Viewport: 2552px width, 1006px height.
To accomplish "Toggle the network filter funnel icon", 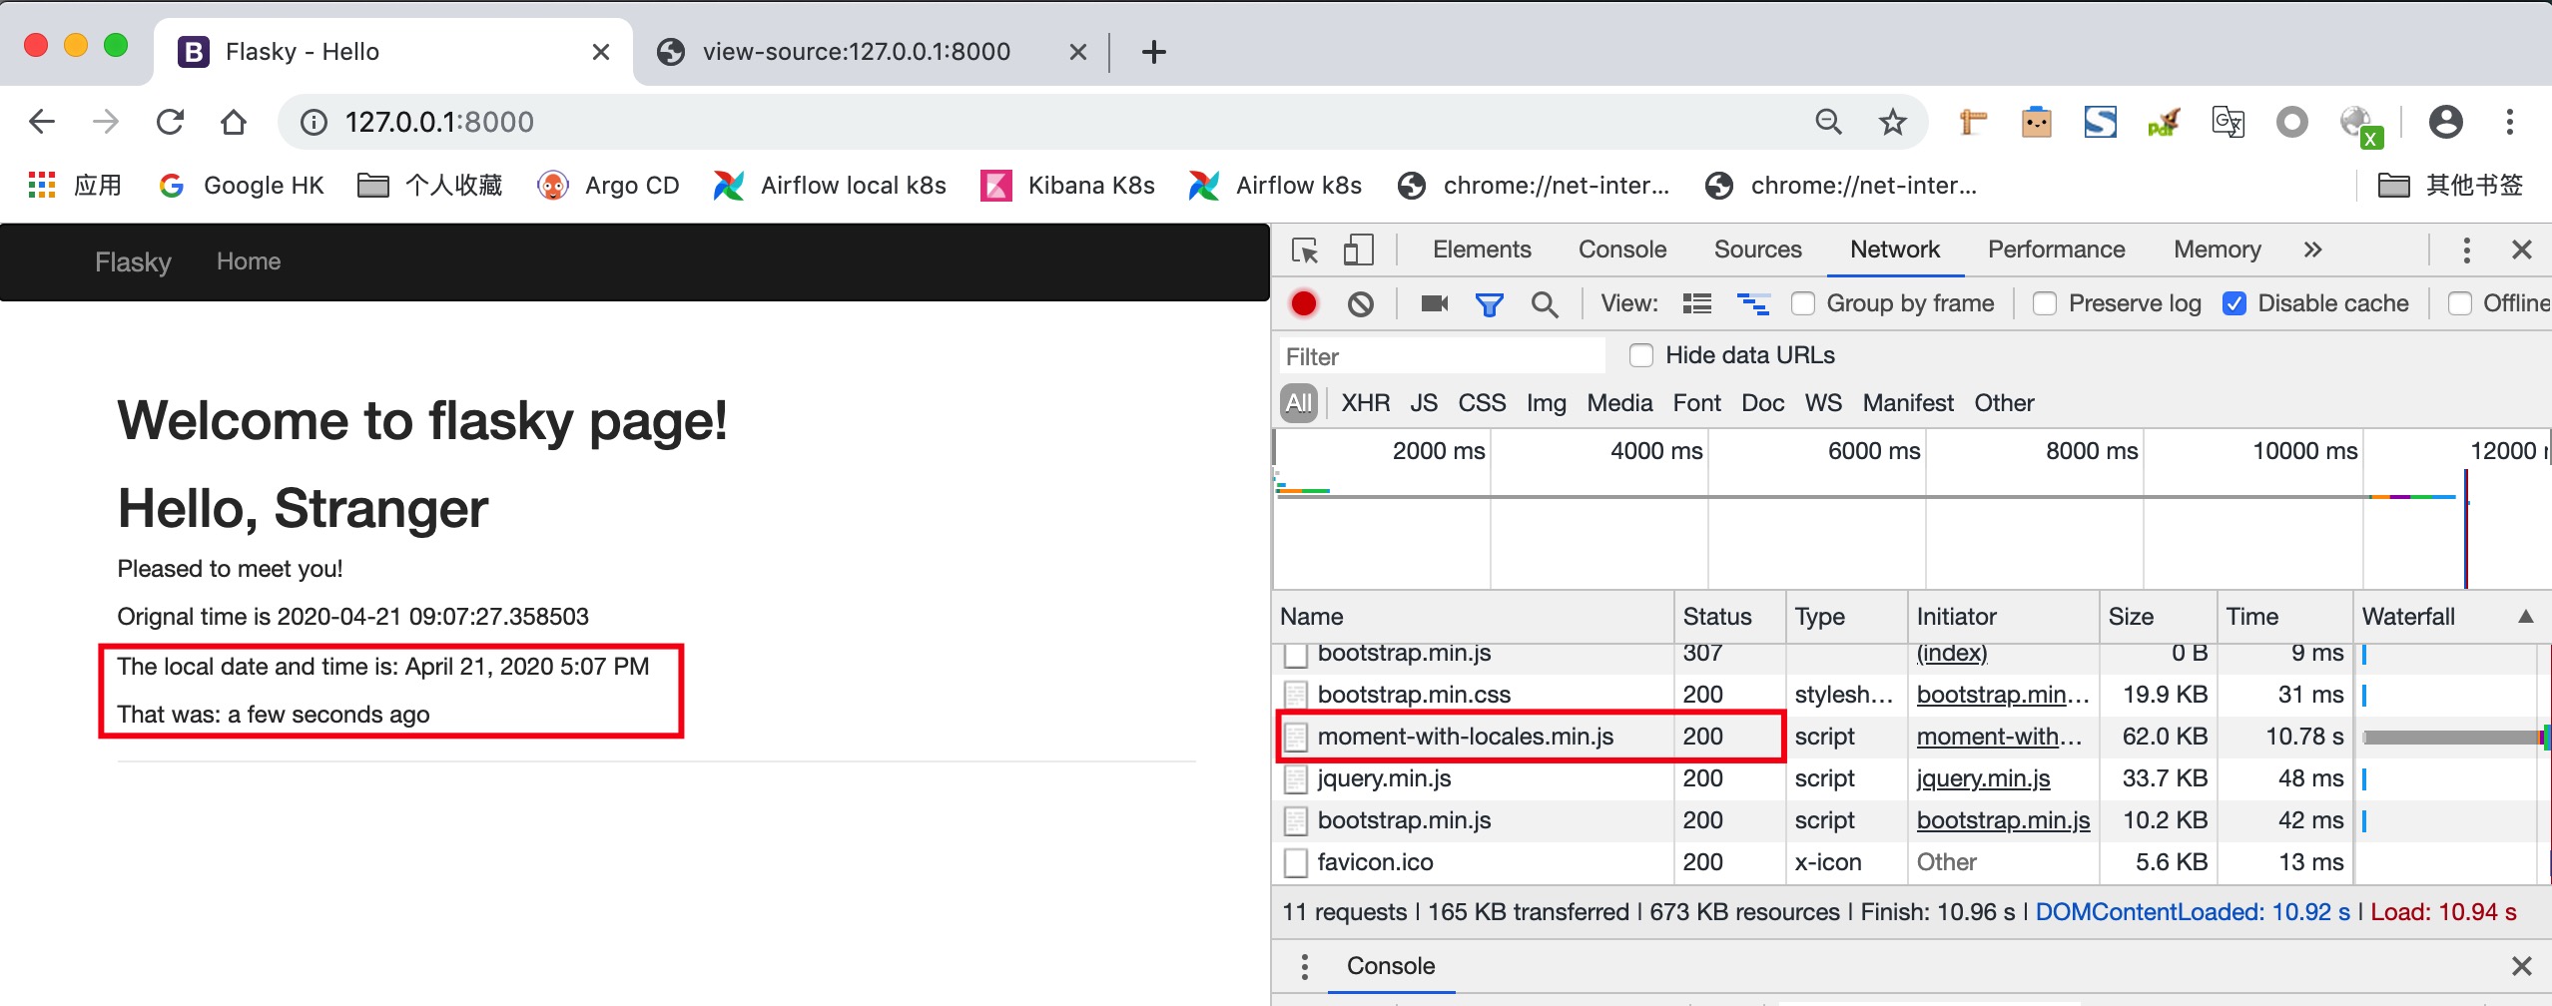I will coord(1489,303).
